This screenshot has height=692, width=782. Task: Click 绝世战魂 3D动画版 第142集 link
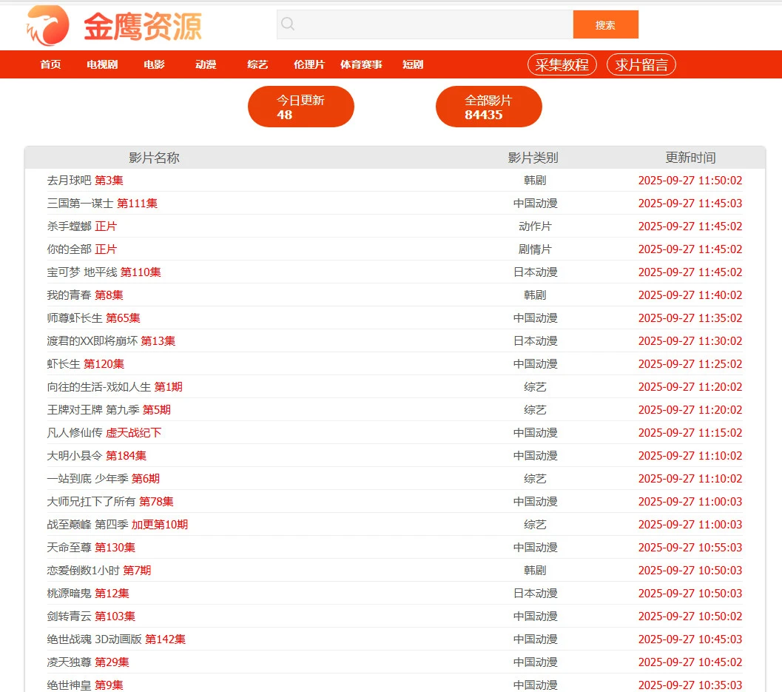[x=116, y=639]
